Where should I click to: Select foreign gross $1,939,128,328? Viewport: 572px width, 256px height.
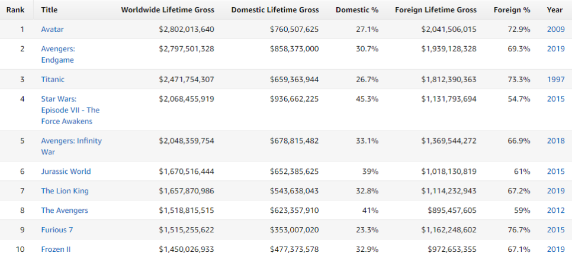pyautogui.click(x=449, y=49)
